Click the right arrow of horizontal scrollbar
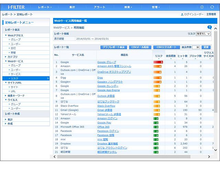The height and width of the screenshot is (172, 220). 209,157
